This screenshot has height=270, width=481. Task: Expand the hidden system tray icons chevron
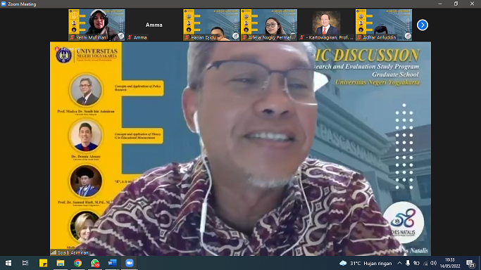[399, 263]
